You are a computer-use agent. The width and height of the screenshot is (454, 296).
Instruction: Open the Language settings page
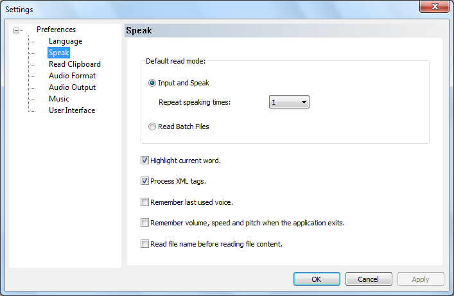pos(65,41)
